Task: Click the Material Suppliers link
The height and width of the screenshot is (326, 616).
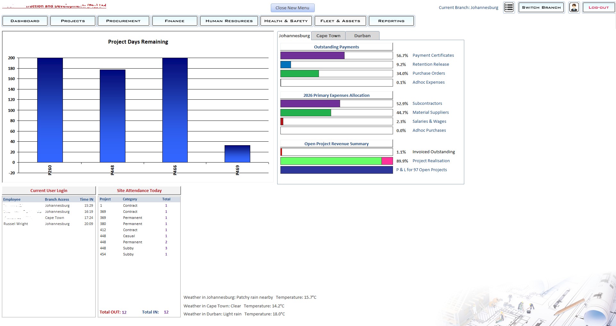Action: (431, 112)
